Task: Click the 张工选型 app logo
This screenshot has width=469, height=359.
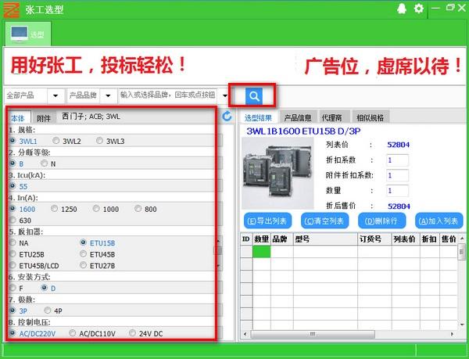Action: point(12,10)
